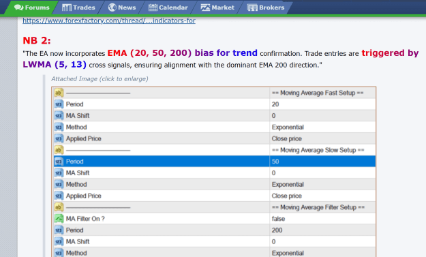Screen dimensions: 426x257
Task: Click the News globe icon
Action: click(x=112, y=7)
